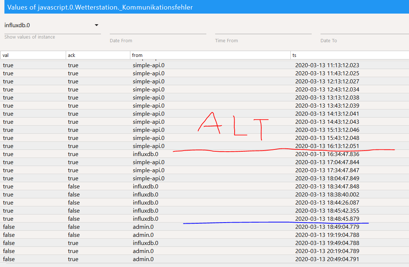Click simple-api.0 in the 17:04:47.844 row

148,162
